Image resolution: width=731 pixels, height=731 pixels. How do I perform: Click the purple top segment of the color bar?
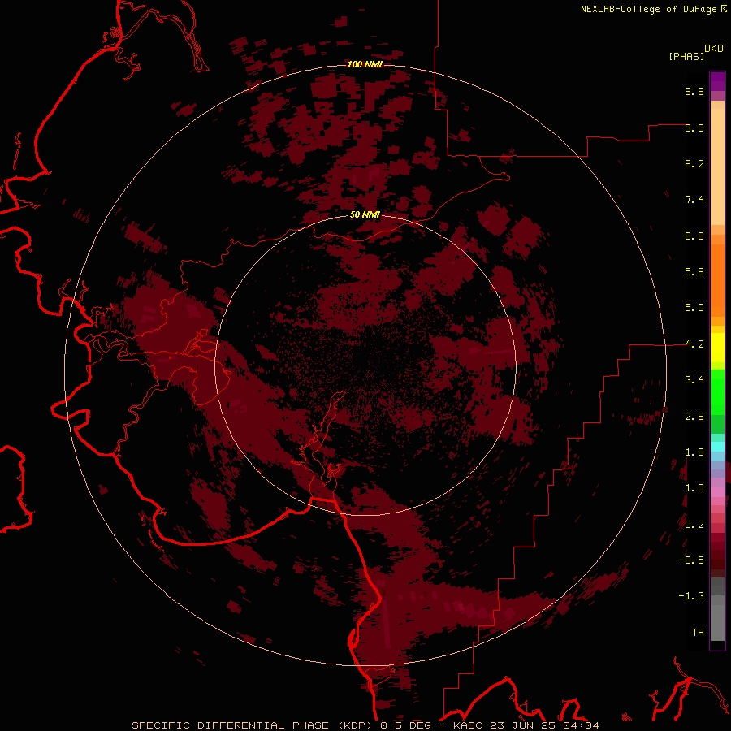pos(717,81)
